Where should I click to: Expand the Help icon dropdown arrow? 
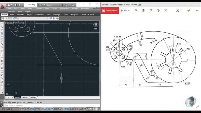tap(75, 5)
